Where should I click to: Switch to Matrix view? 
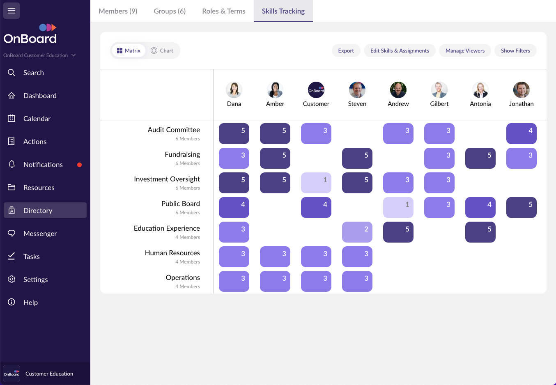coord(129,50)
